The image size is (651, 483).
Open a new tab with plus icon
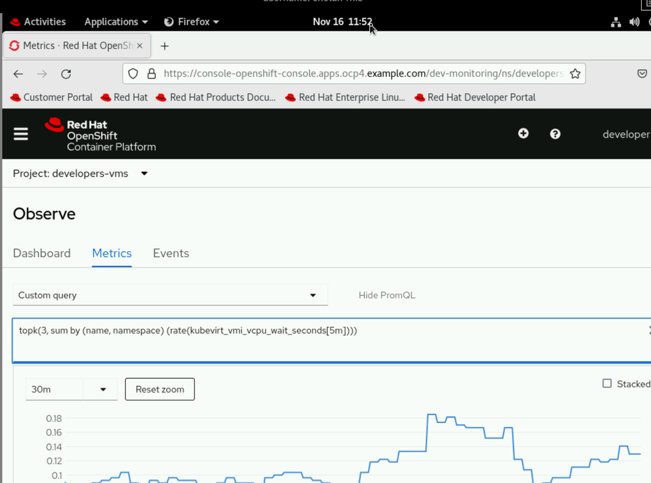point(164,46)
